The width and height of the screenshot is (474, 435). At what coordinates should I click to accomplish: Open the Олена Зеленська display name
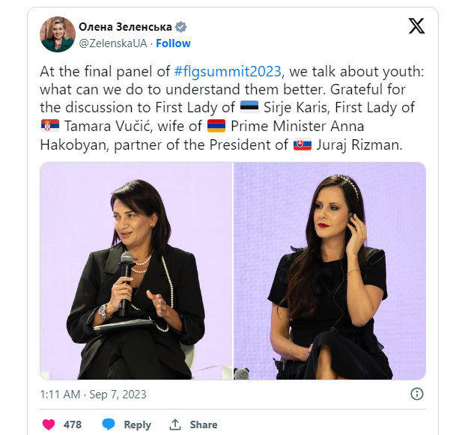(124, 27)
